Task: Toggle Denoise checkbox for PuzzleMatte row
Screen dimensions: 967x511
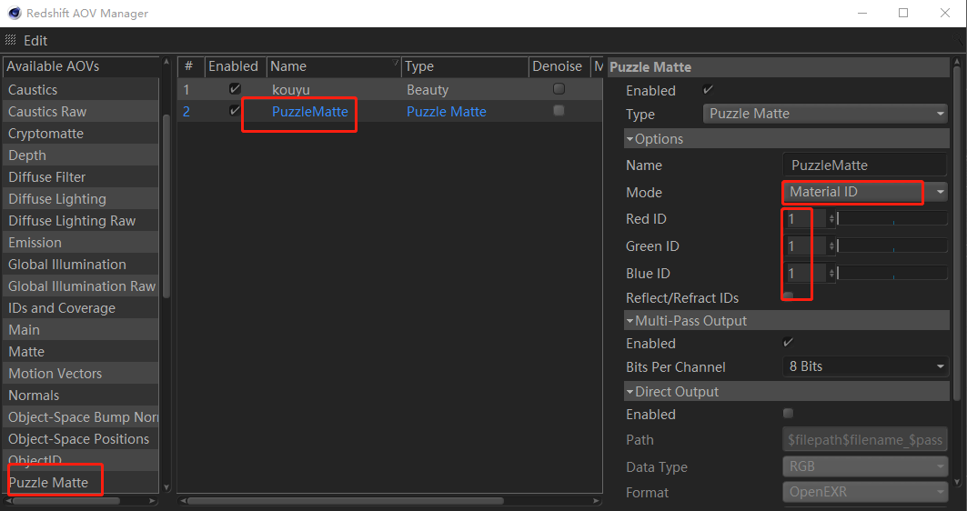Action: pyautogui.click(x=559, y=111)
